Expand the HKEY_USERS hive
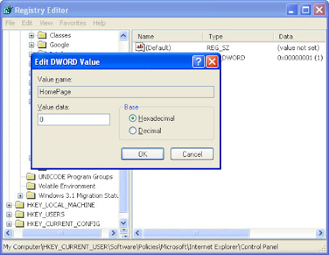Screen dimensions: 329x255 [x=9, y=215]
